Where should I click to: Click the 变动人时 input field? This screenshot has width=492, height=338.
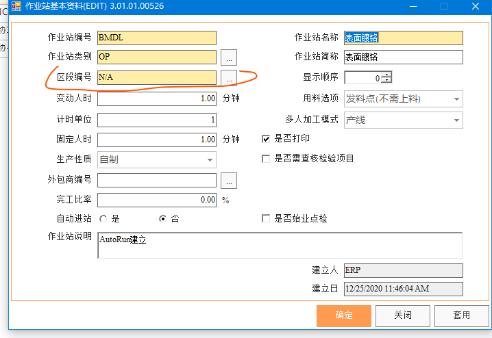157,99
